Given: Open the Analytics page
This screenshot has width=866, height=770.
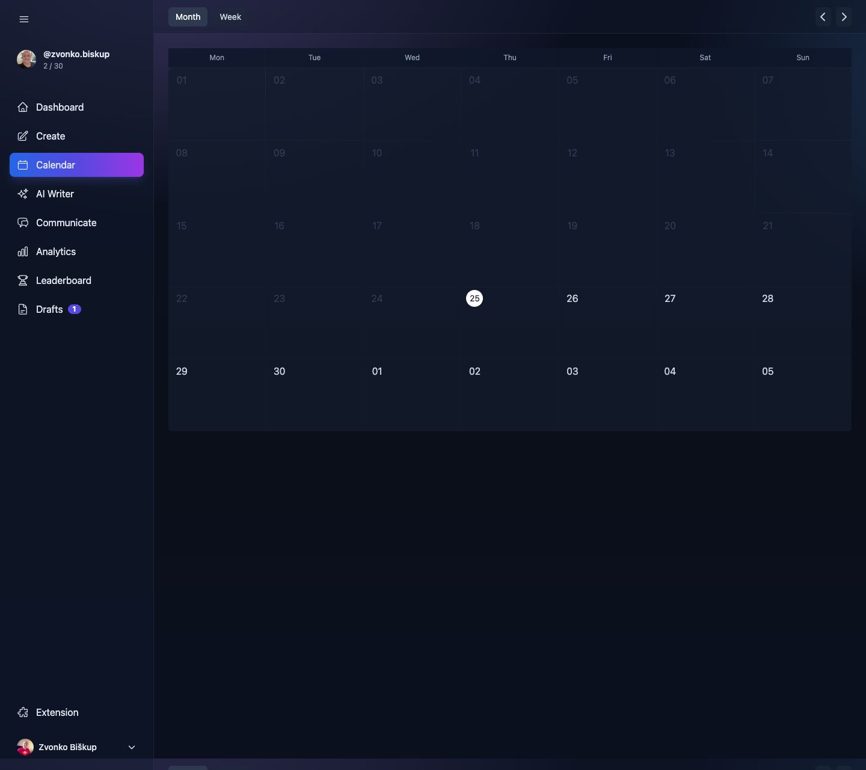Looking at the screenshot, I should 76,251.
